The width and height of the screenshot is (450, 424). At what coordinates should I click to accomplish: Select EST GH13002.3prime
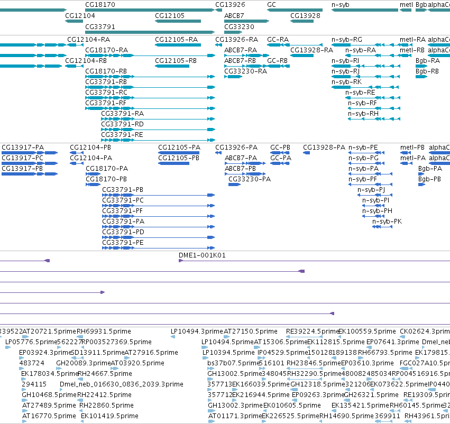(x=235, y=405)
